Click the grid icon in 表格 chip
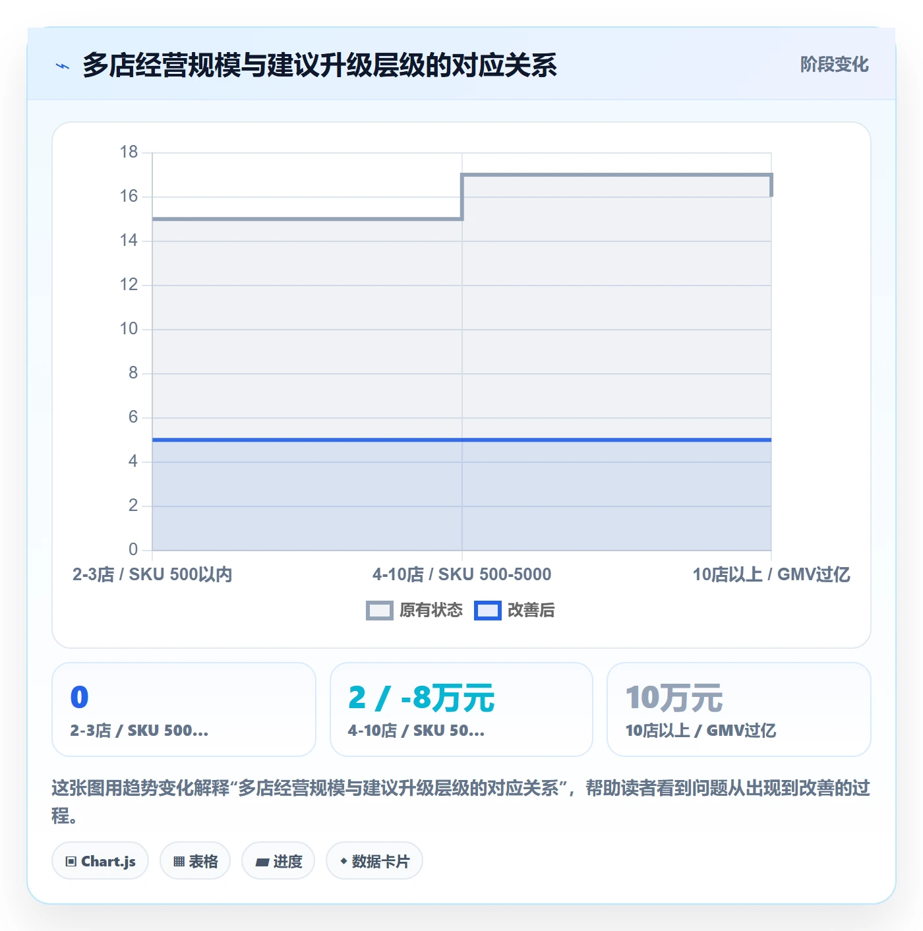 pos(179,861)
